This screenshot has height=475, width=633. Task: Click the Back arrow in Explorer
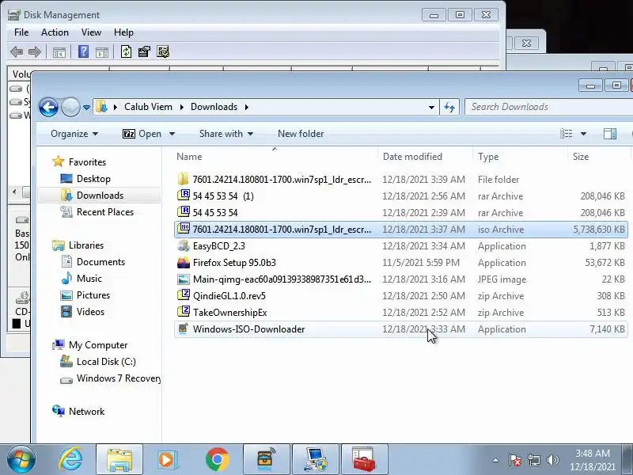pos(48,108)
